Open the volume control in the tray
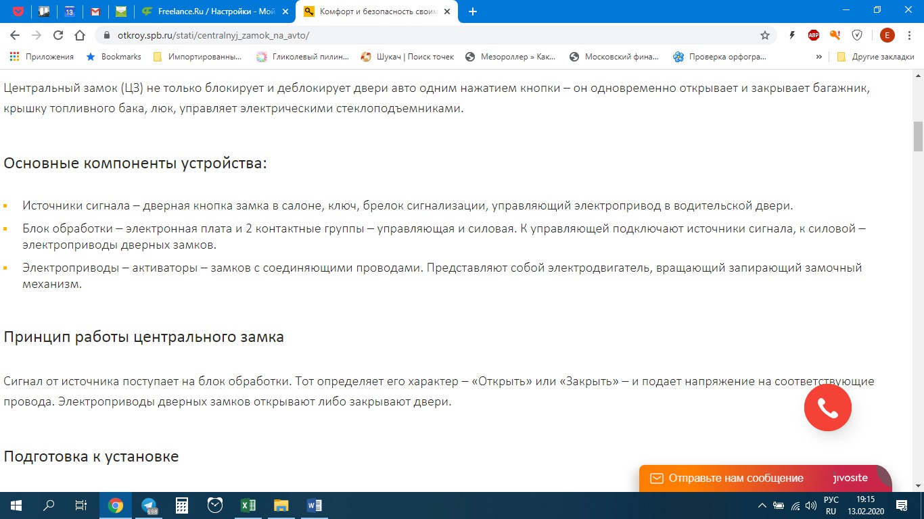 coord(811,505)
